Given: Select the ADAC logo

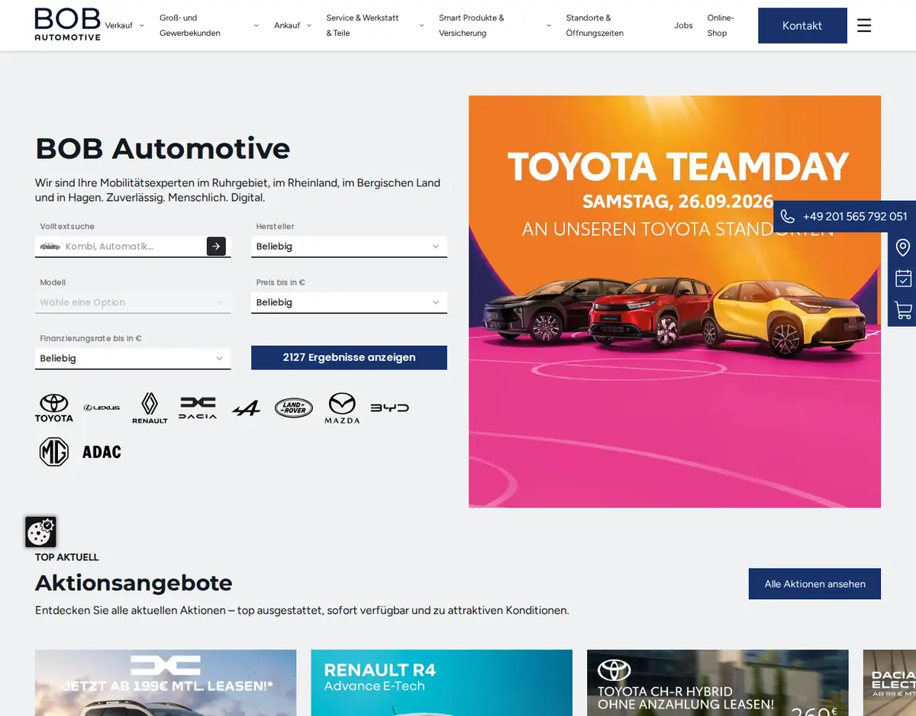Looking at the screenshot, I should pos(102,452).
